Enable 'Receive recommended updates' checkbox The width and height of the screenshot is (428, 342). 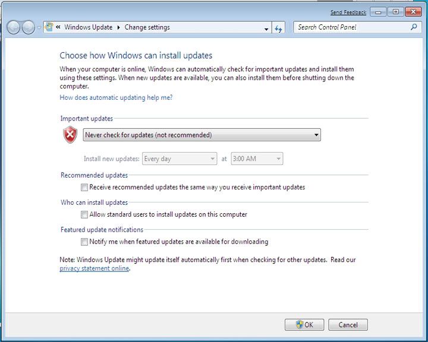point(84,187)
